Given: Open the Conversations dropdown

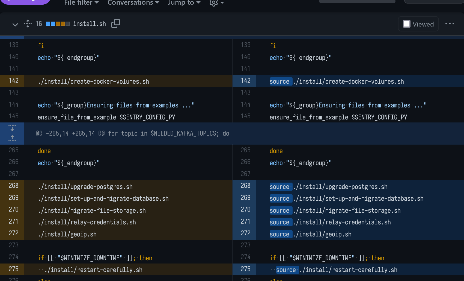Looking at the screenshot, I should pos(133,3).
